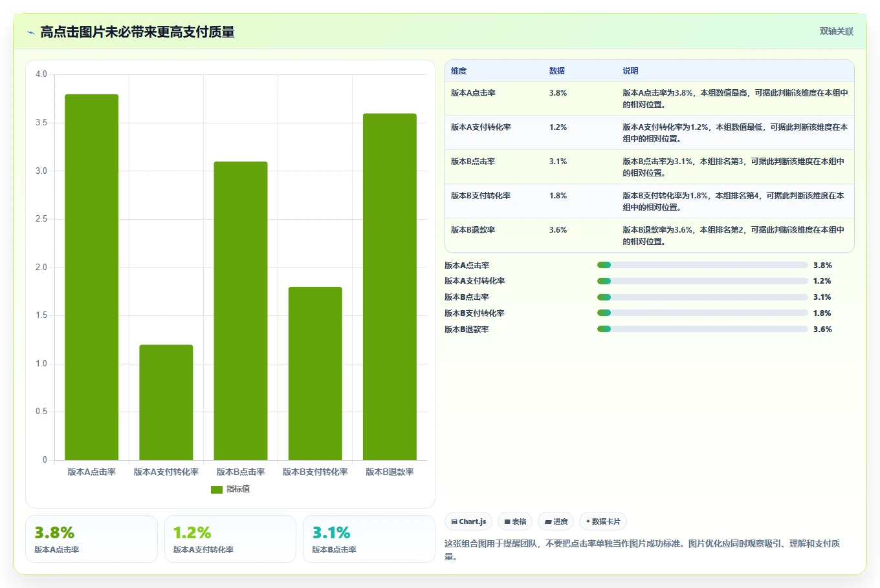This screenshot has height=588, width=880.
Task: Click table cell 版本B退款率
Action: (474, 230)
